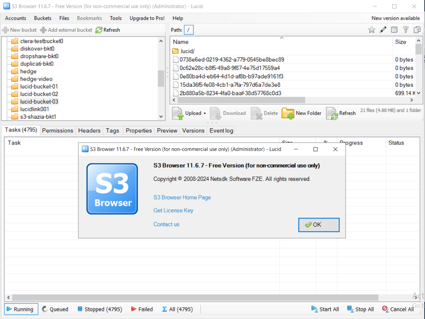Click the Get License Key link
425x319 pixels.
click(173, 210)
